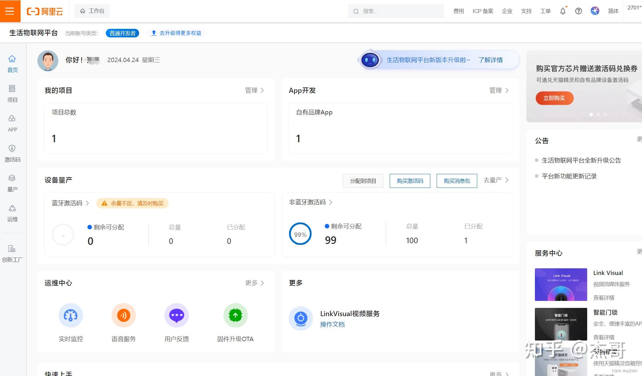Open 固件升级OTA icon
This screenshot has width=642, height=376.
pyautogui.click(x=235, y=315)
